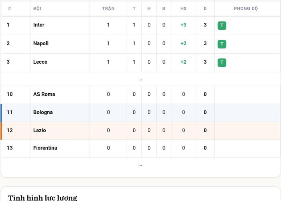
Task: Expand hidden rows between Lecce and AS Roma
Action: [140, 80]
